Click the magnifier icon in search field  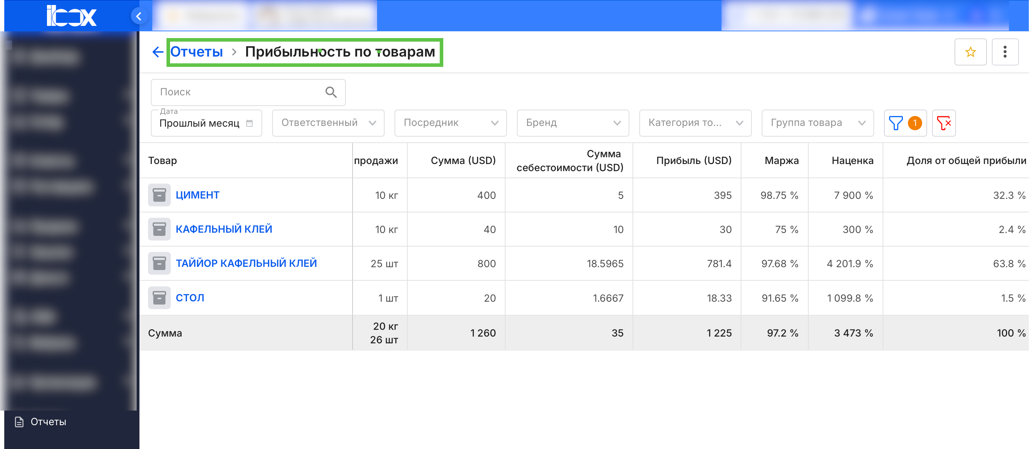(x=331, y=92)
